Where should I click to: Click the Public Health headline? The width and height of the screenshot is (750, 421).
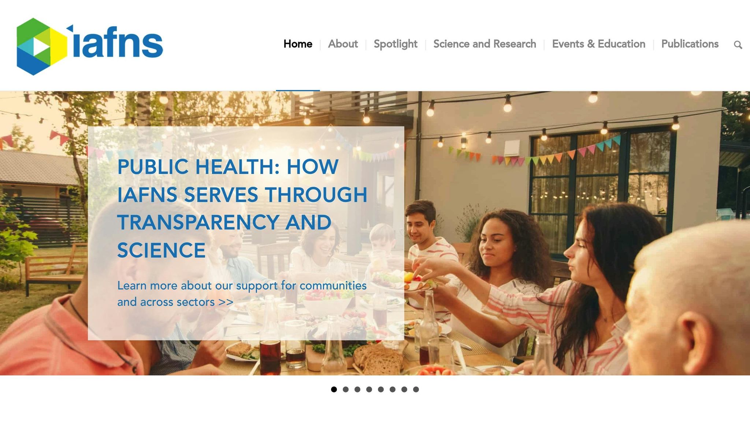pyautogui.click(x=242, y=208)
